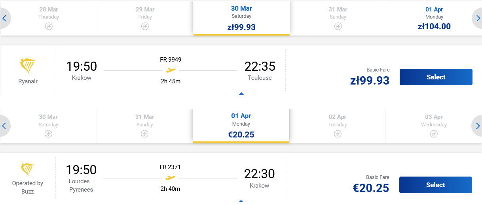Click the yellow plane icon for flight FR 9949
482x205 pixels.
[171, 70]
